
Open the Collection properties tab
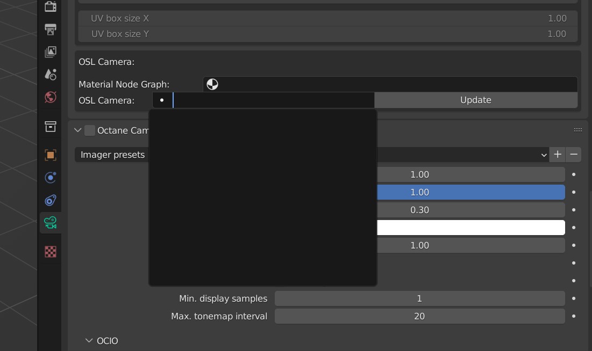click(51, 127)
